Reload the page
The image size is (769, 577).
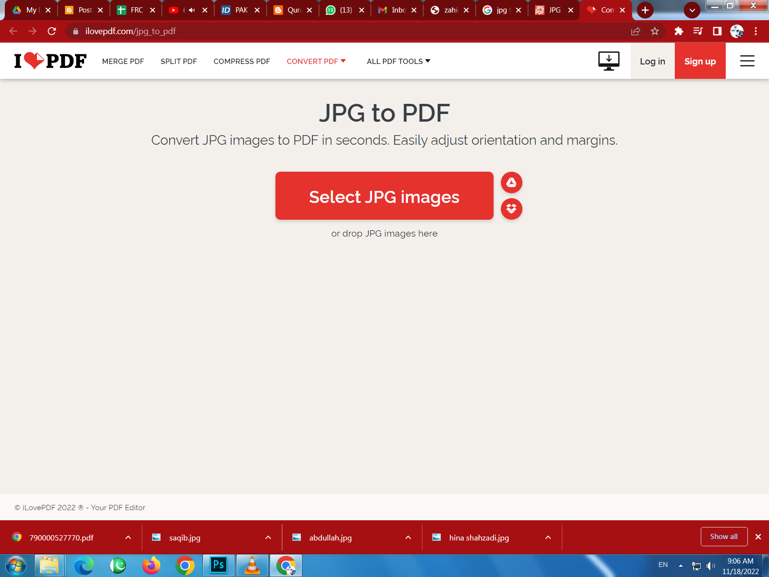pyautogui.click(x=52, y=31)
